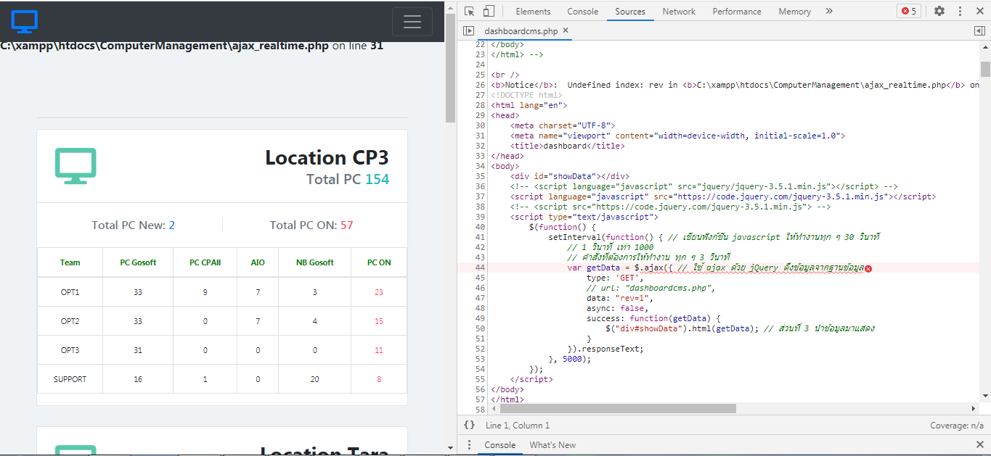This screenshot has height=456, width=991.
Task: Close the bottom console drawer
Action: click(980, 444)
